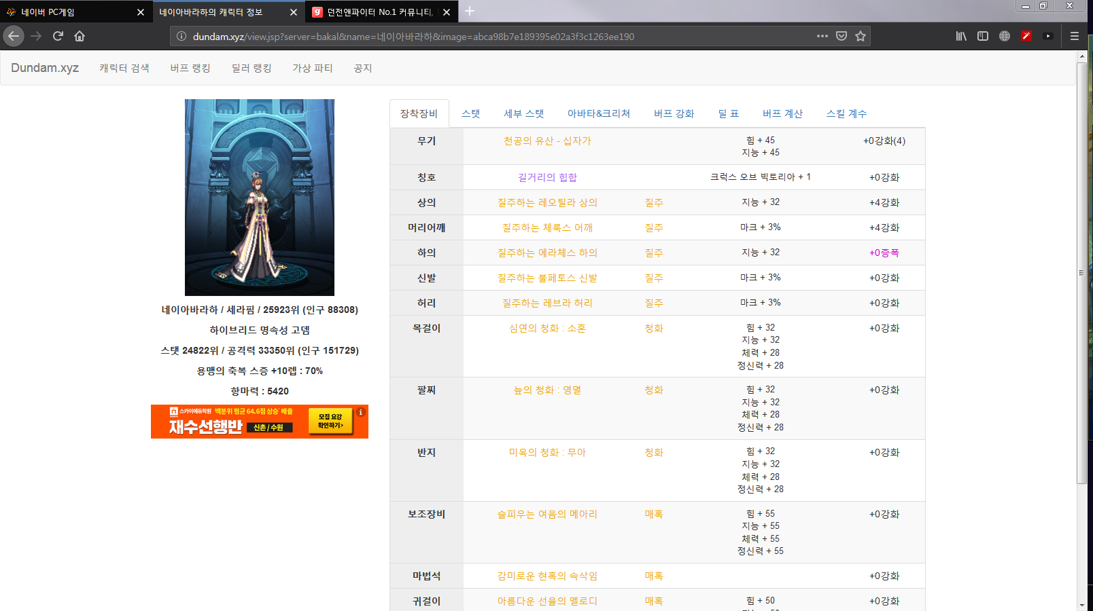Open the 스탯 tab
Screen dimensions: 1093x611
tap(470, 113)
